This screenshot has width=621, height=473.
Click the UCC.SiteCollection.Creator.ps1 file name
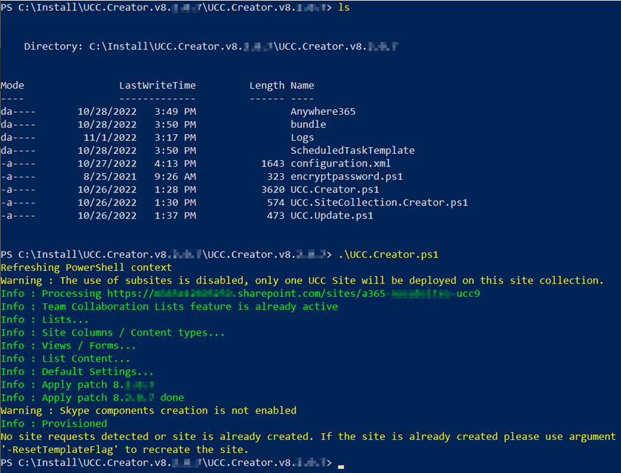(379, 203)
